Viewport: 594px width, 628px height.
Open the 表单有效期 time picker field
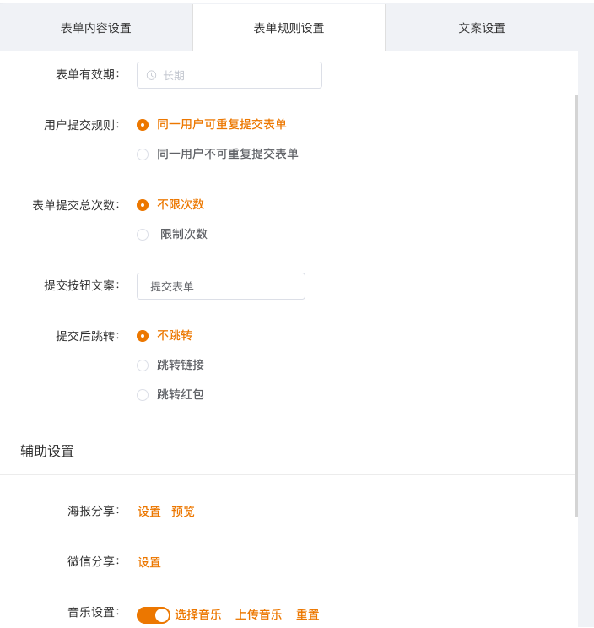229,75
